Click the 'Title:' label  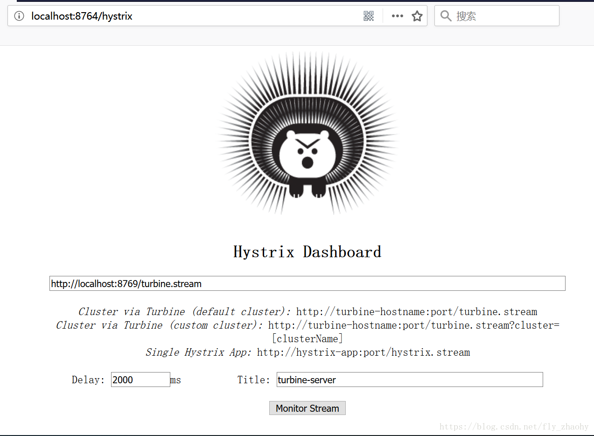point(253,380)
